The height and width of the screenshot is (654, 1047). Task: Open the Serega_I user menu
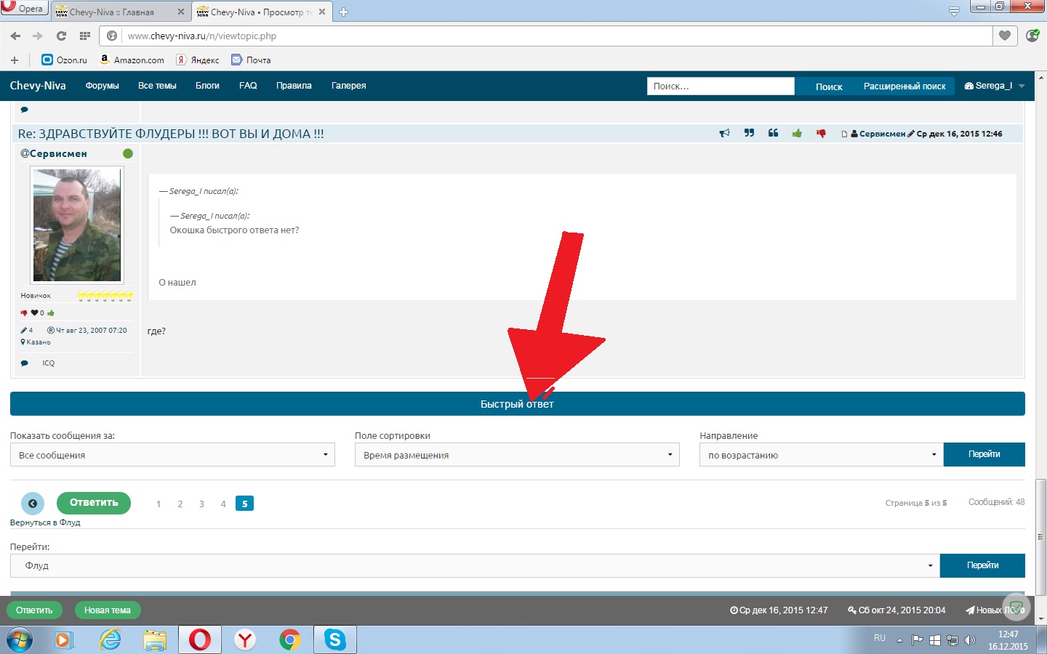[x=994, y=86]
